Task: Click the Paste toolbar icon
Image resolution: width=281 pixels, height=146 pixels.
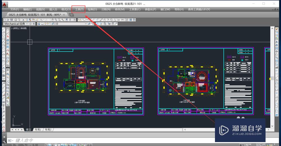Action: (x=30, y=20)
